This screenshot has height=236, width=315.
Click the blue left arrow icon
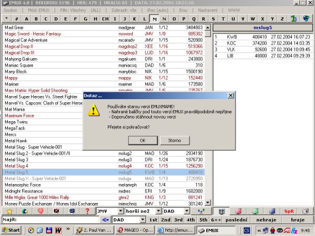tap(106, 220)
